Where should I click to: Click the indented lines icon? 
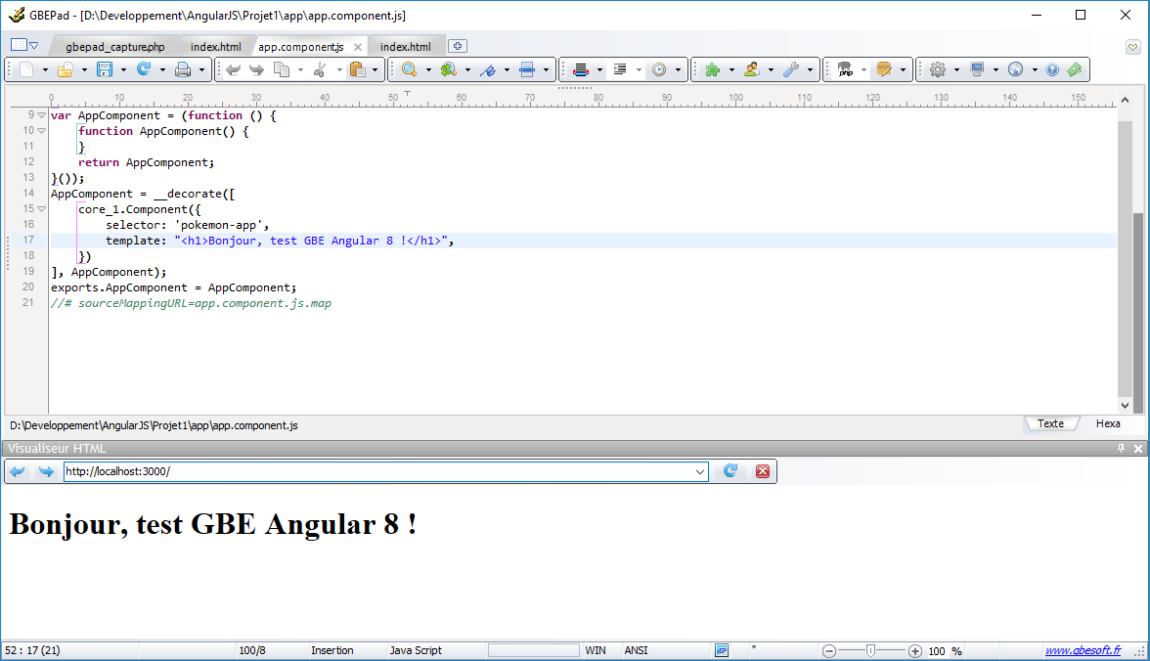tap(620, 69)
